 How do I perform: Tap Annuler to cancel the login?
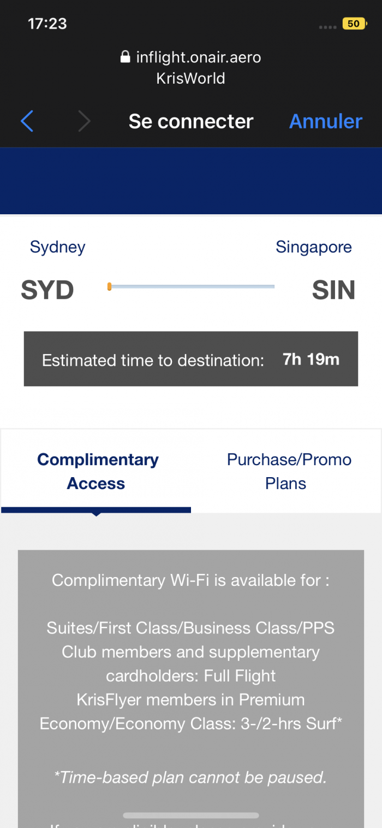[x=325, y=121]
